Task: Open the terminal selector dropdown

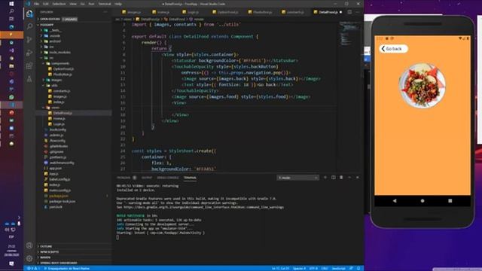Action: (x=297, y=178)
